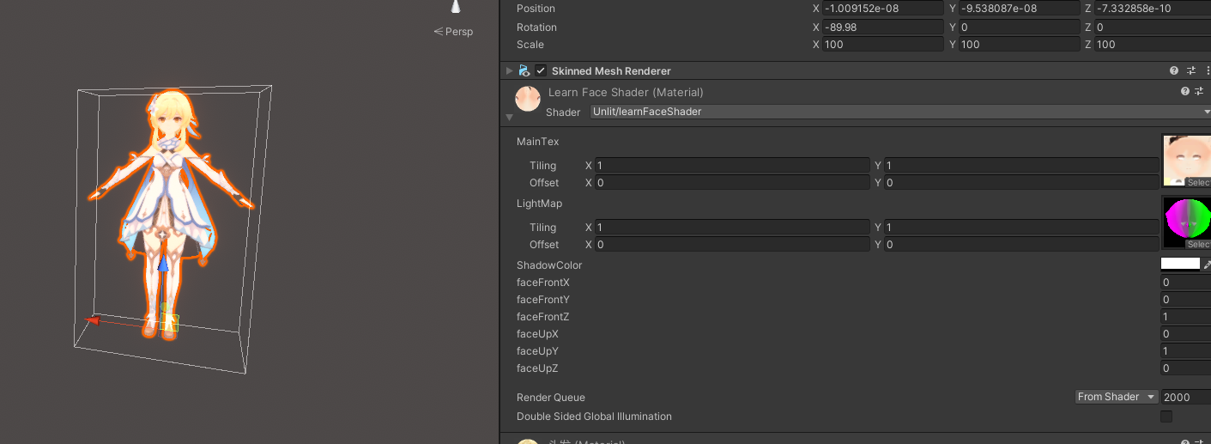Click the faceUpZ value field

coord(1185,368)
